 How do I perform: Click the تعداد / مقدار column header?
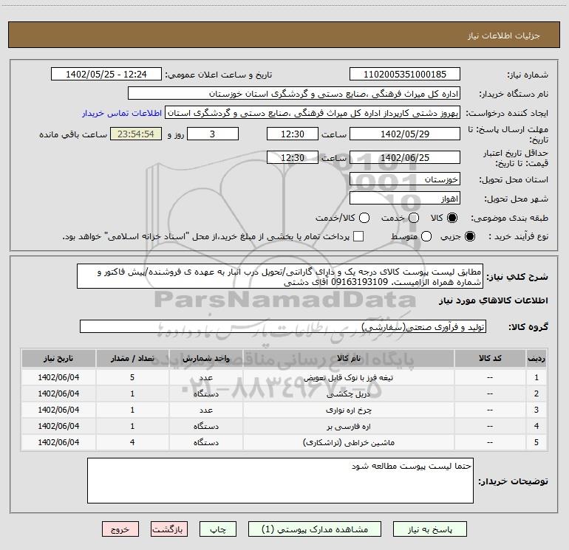(132, 358)
